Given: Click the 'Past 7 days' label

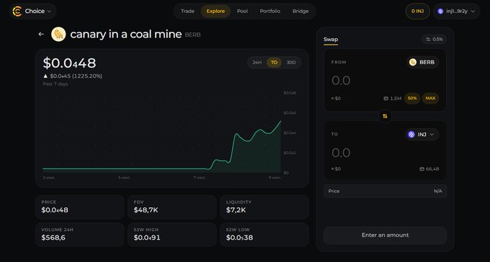Looking at the screenshot, I should coord(55,84).
